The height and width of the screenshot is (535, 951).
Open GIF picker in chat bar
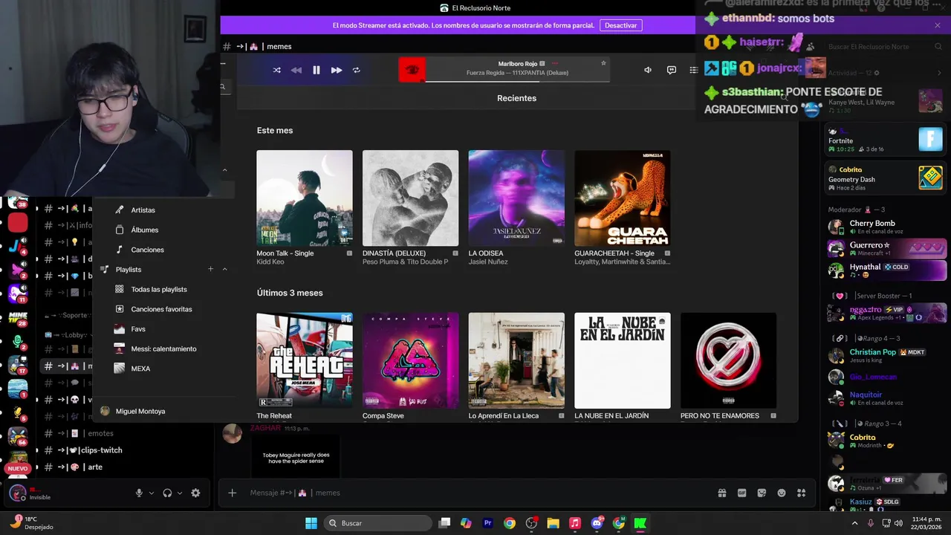click(741, 493)
